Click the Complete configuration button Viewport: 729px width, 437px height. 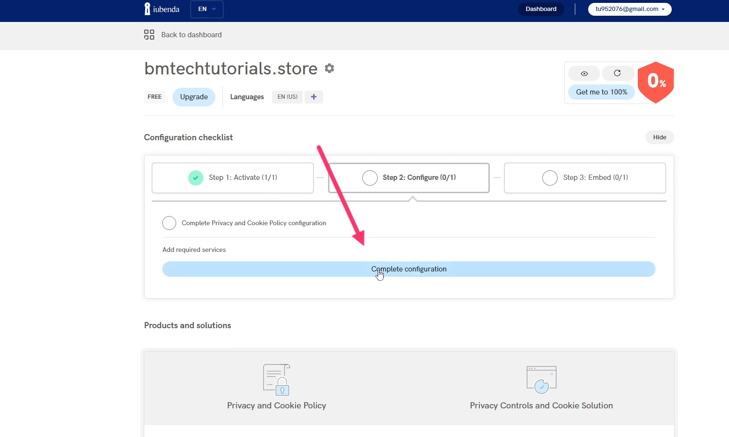(x=409, y=269)
